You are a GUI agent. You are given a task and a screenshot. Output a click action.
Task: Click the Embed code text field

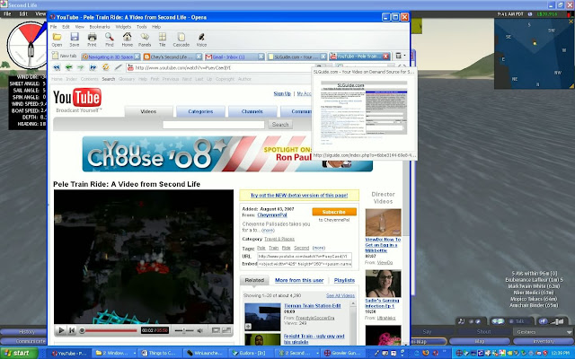click(305, 264)
